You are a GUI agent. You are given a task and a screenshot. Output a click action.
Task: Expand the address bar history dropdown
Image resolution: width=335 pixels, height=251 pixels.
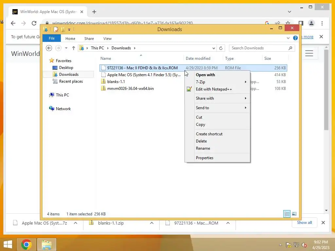click(214, 48)
